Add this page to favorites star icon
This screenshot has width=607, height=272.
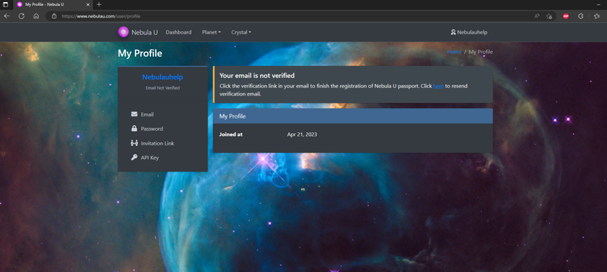pyautogui.click(x=549, y=16)
